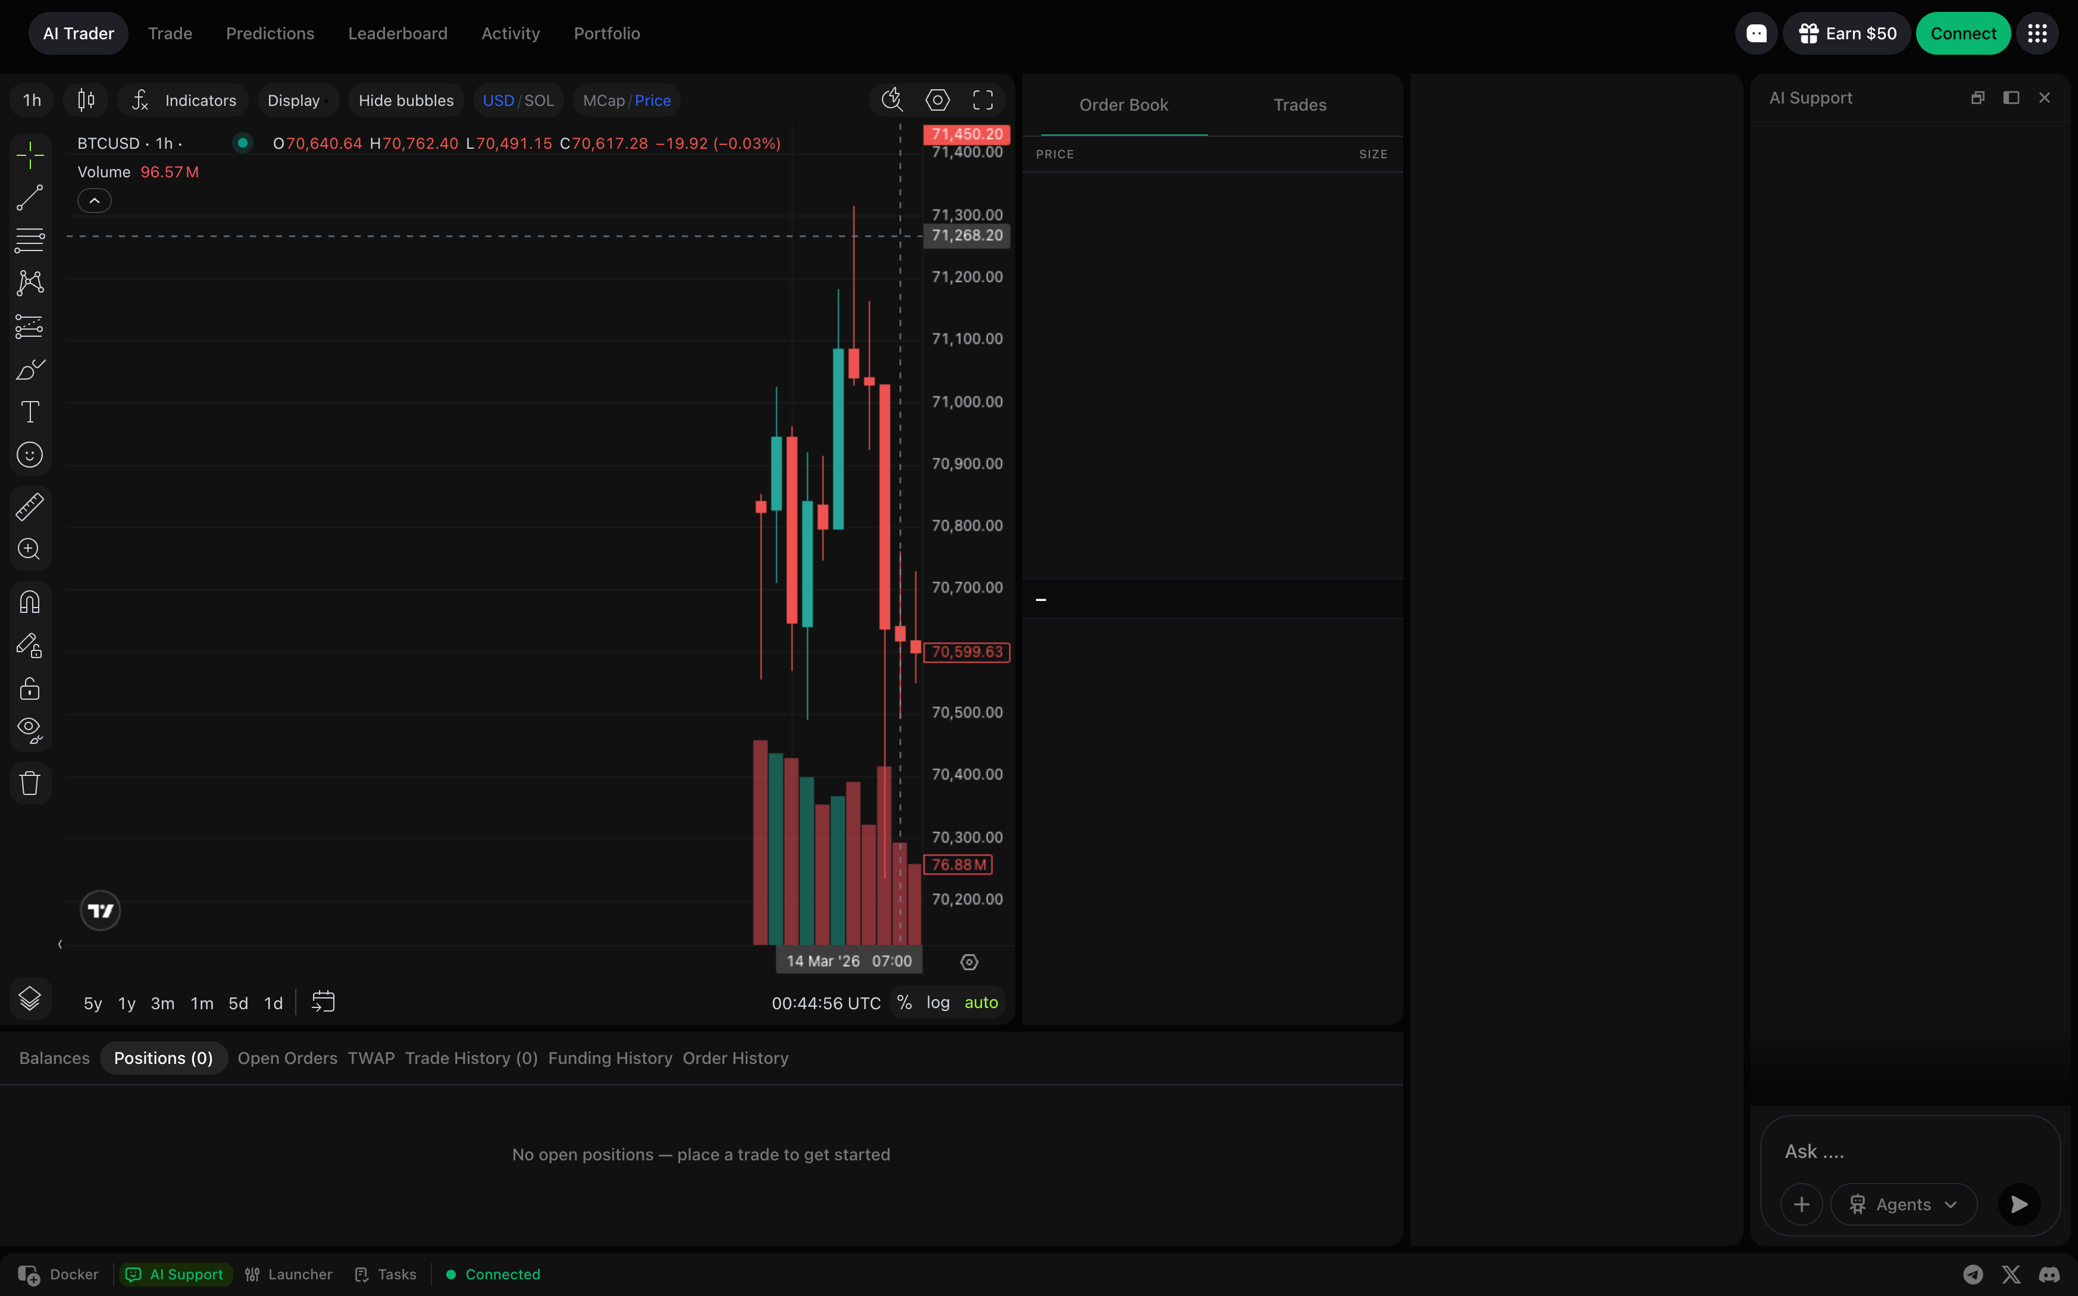Enter fullscreen chart mode
The width and height of the screenshot is (2078, 1296).
click(x=983, y=101)
